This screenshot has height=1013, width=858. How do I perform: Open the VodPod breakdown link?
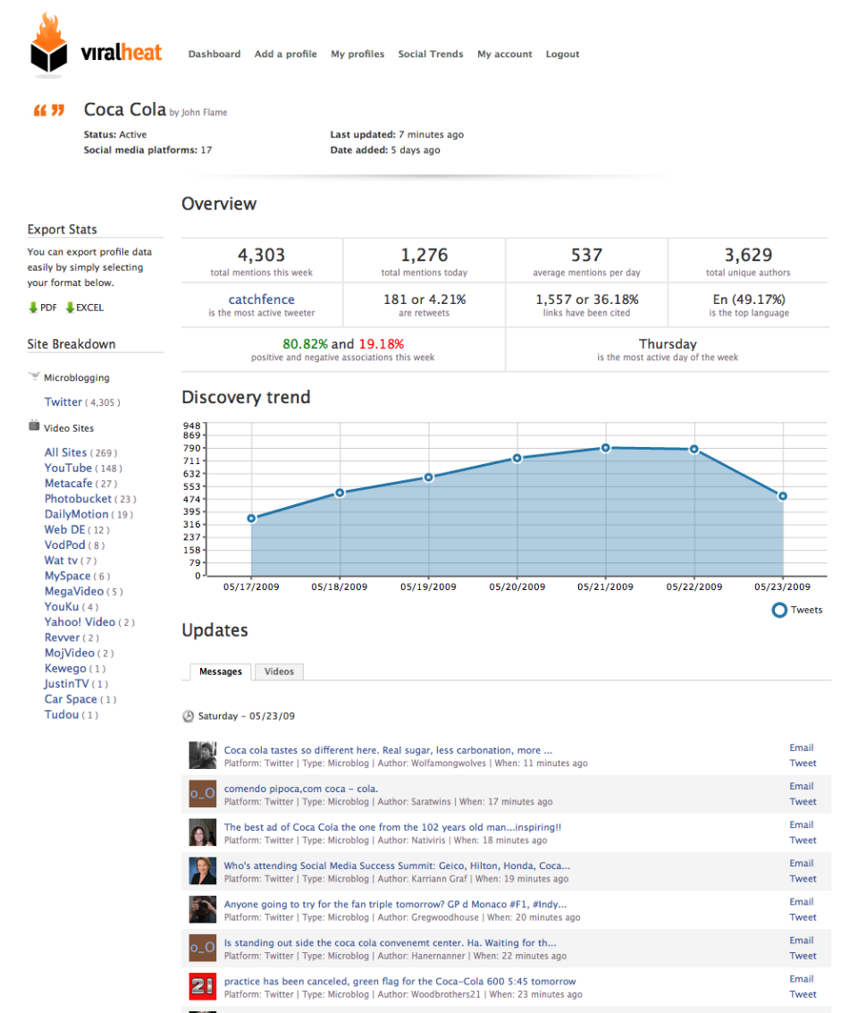[64, 545]
